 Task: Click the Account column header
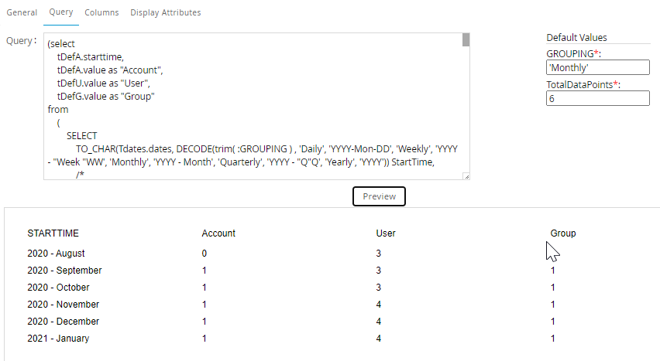(218, 233)
